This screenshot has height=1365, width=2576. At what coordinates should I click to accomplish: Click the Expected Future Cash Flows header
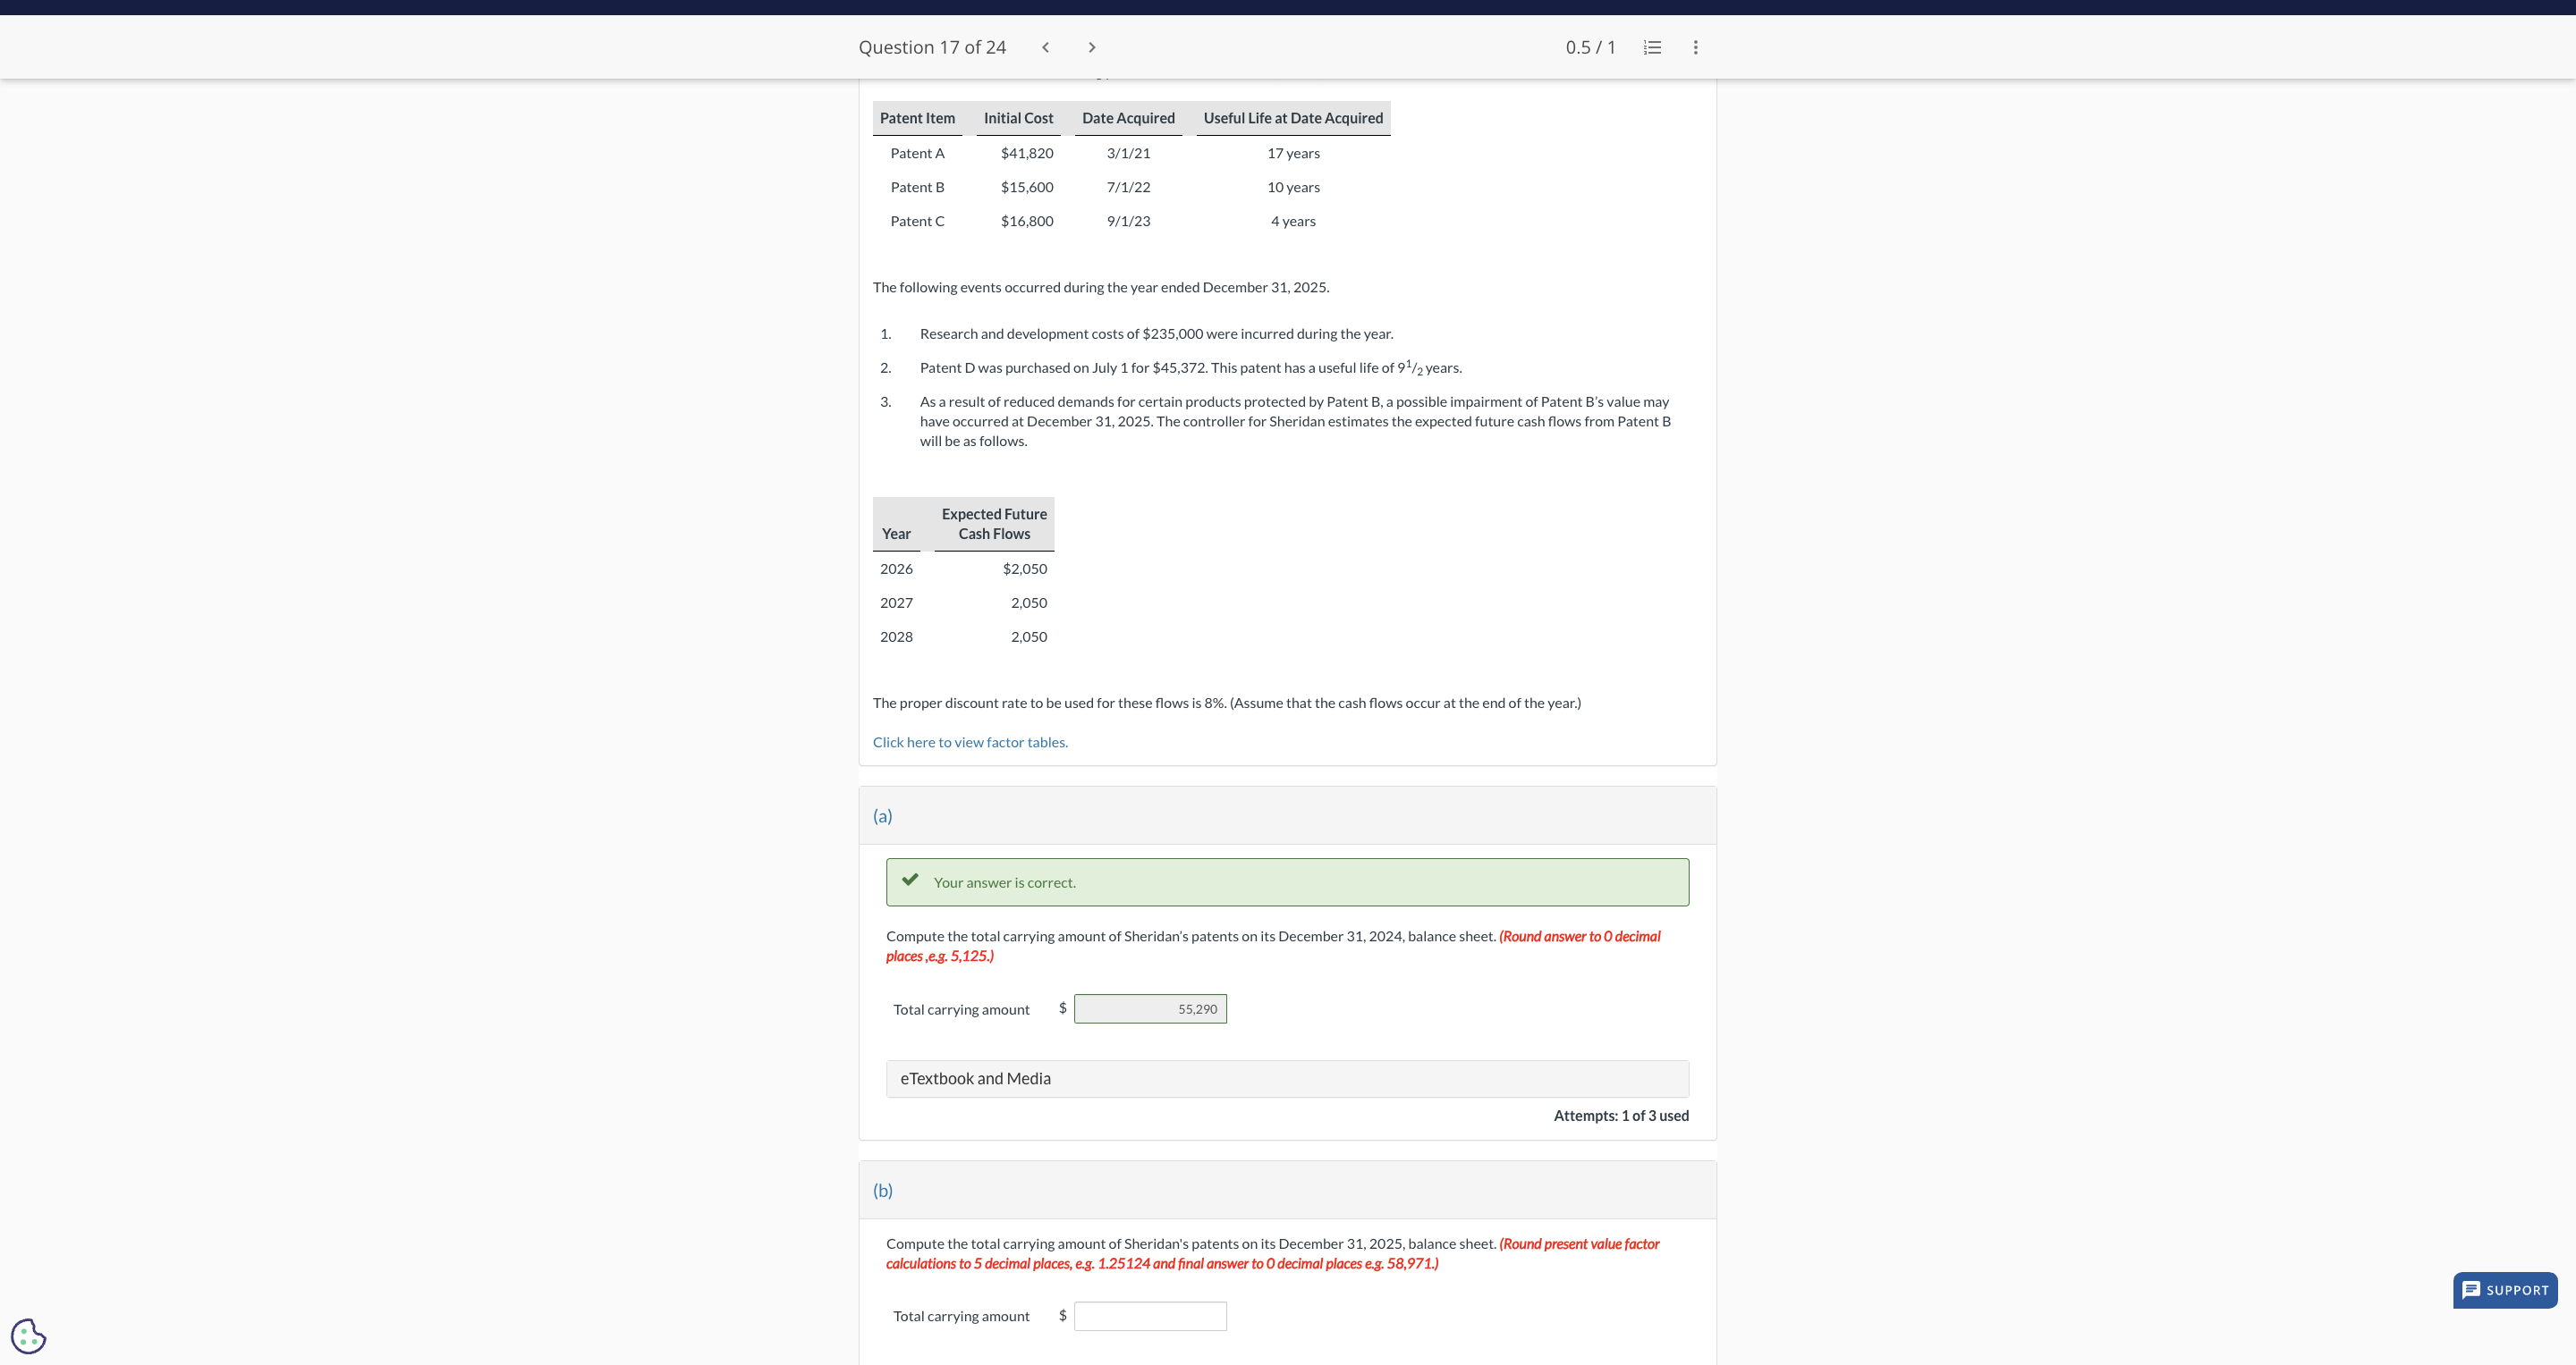(x=993, y=524)
